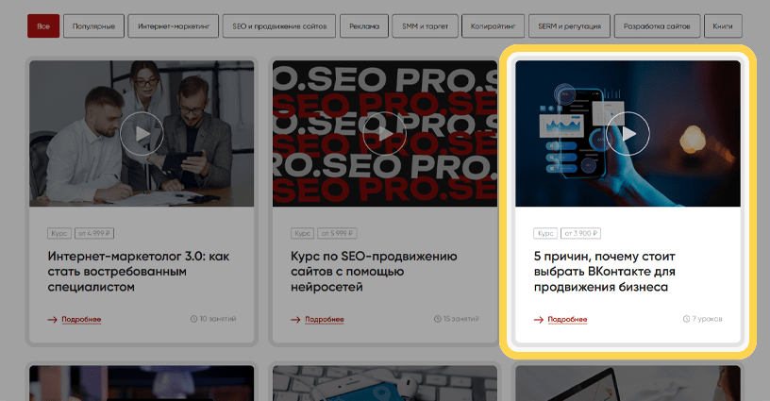Open title 'Интернет-маркетолог 3.0: как стать востребованным специалистом'
This screenshot has width=770, height=401.
139,272
